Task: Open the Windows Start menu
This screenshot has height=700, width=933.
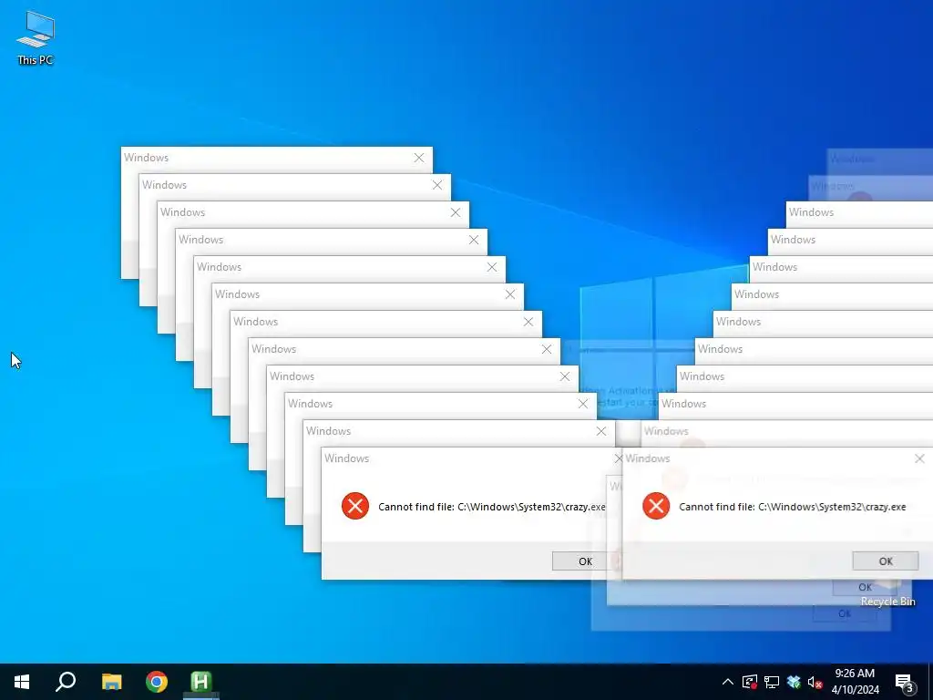Action: click(22, 682)
